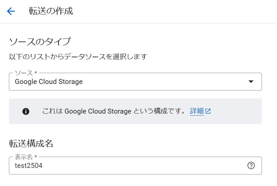Click the test2504 text in display name
Viewport: 277px width, 186px height.
pos(29,166)
